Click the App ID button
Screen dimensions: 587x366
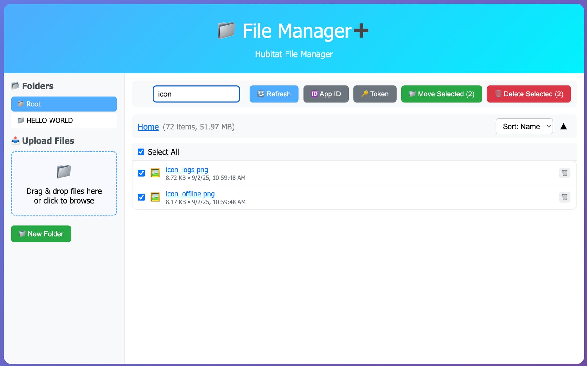326,94
